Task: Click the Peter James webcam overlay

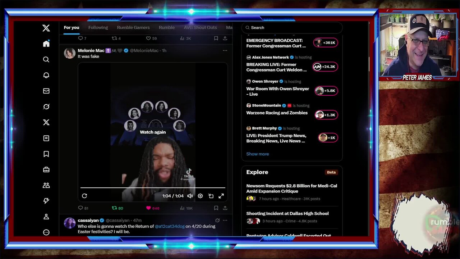Action: click(418, 44)
